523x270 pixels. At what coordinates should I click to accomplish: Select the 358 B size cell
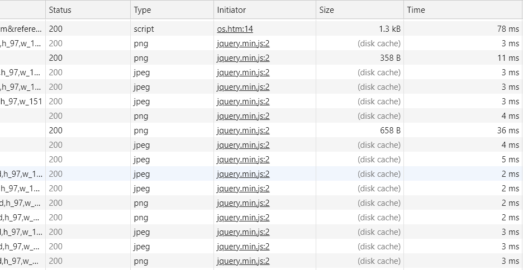click(390, 58)
